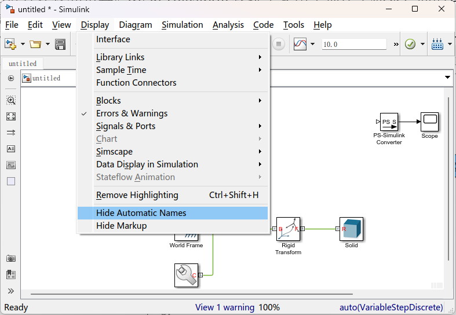Select the Mechanism Configuration wrench block
Screen dimensions: 456x315
(x=186, y=275)
